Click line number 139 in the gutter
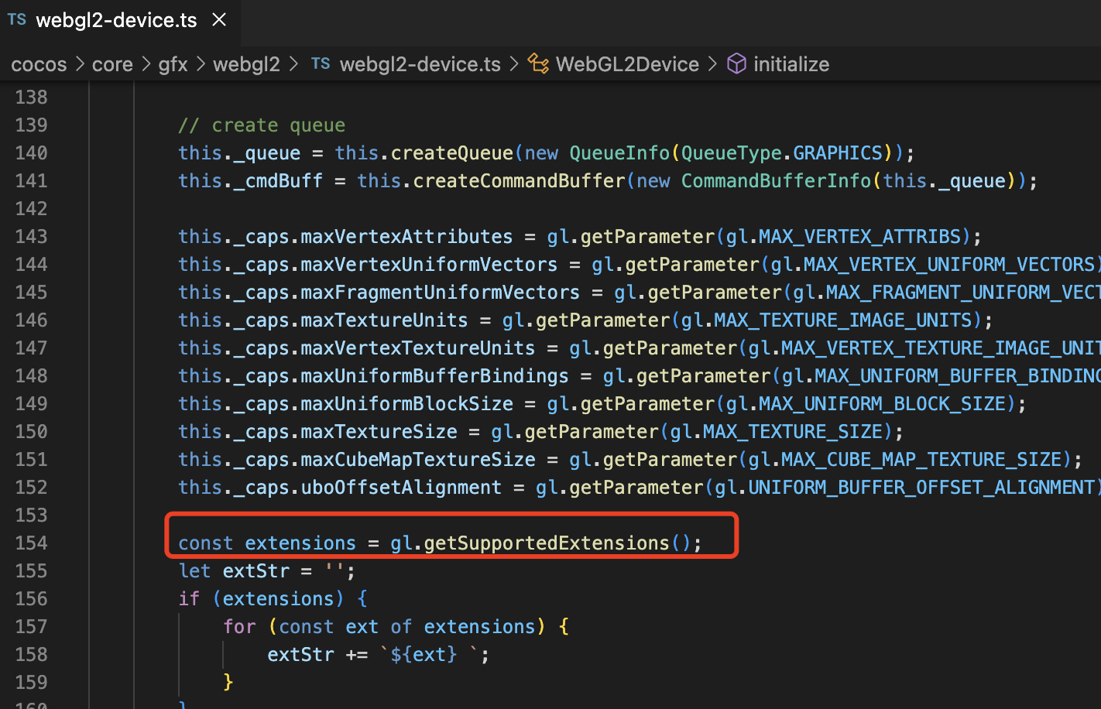This screenshot has width=1101, height=709. pos(31,125)
